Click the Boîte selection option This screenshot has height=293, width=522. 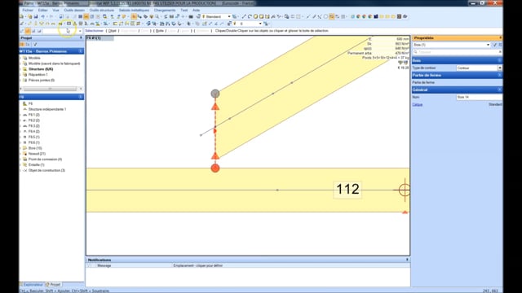[160, 31]
